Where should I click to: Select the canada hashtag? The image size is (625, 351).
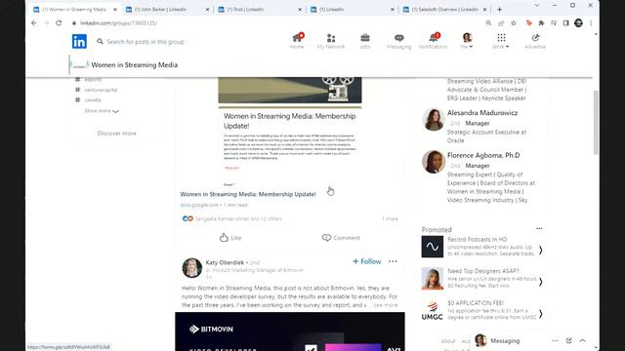coord(93,99)
